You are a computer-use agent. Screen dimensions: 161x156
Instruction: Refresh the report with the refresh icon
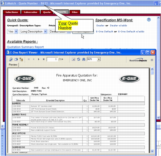[x=79, y=59]
